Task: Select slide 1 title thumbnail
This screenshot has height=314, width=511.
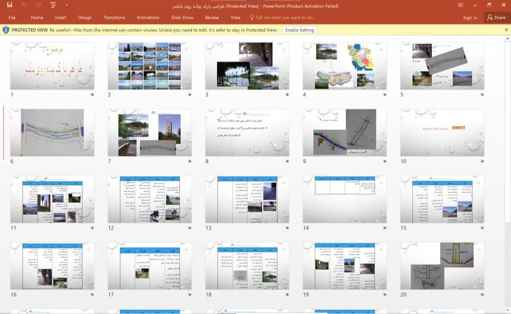Action: [x=52, y=66]
